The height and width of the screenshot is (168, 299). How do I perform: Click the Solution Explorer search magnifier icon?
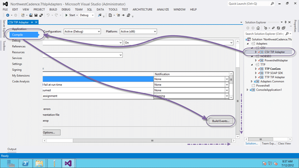click(x=287, y=34)
